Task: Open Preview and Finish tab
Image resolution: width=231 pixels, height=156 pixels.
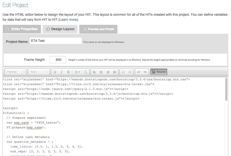Action: pos(98,29)
